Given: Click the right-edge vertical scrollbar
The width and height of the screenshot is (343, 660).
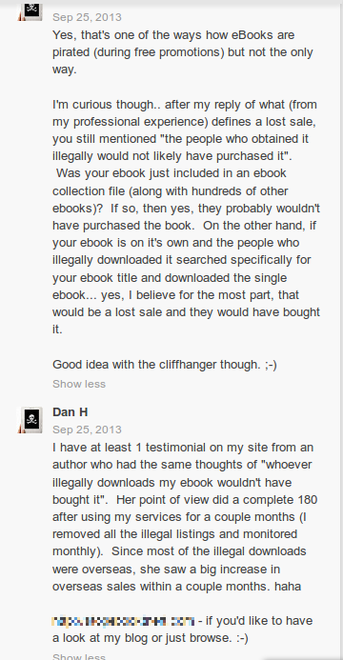Looking at the screenshot, I should coord(341,330).
